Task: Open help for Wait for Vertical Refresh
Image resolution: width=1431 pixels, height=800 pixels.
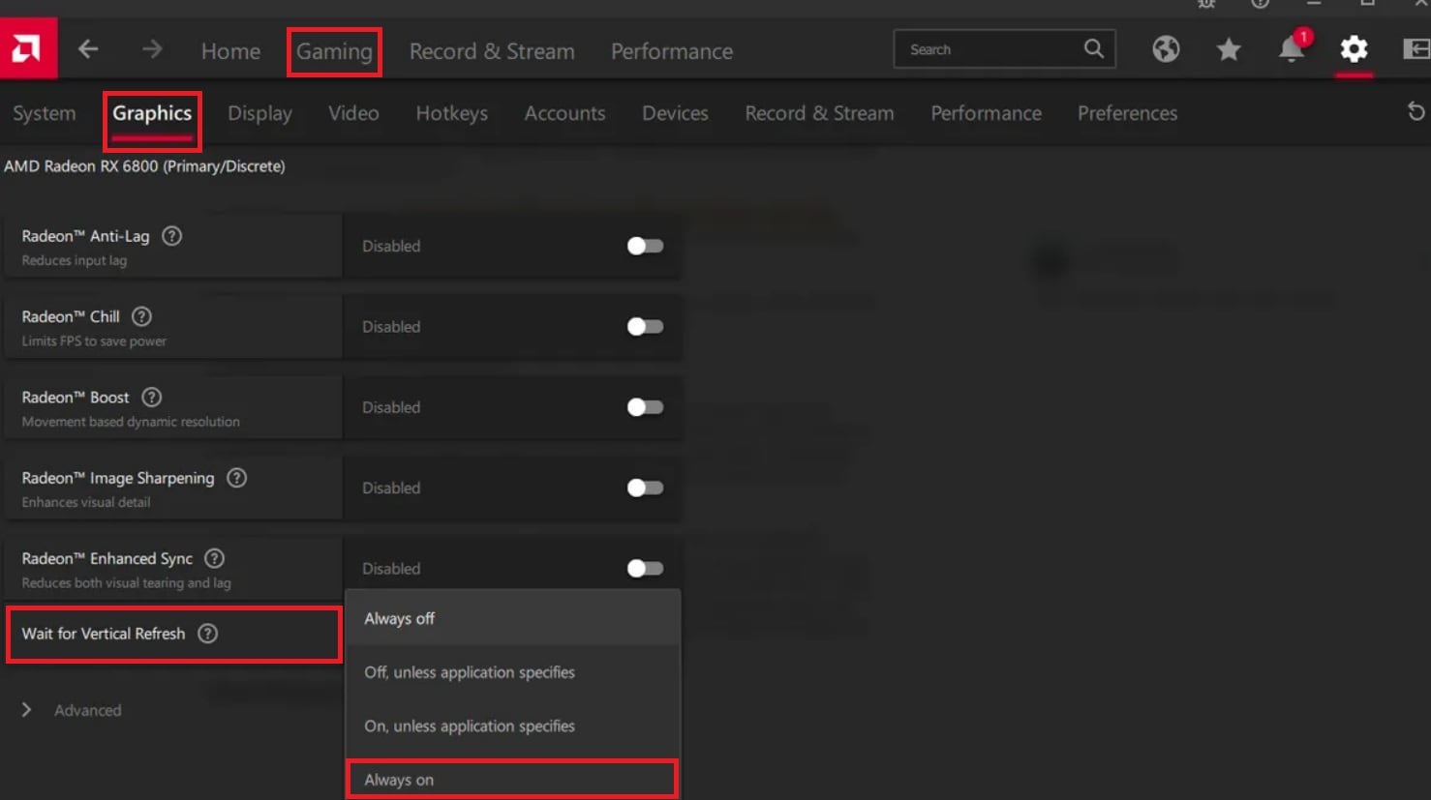Action: click(x=207, y=634)
